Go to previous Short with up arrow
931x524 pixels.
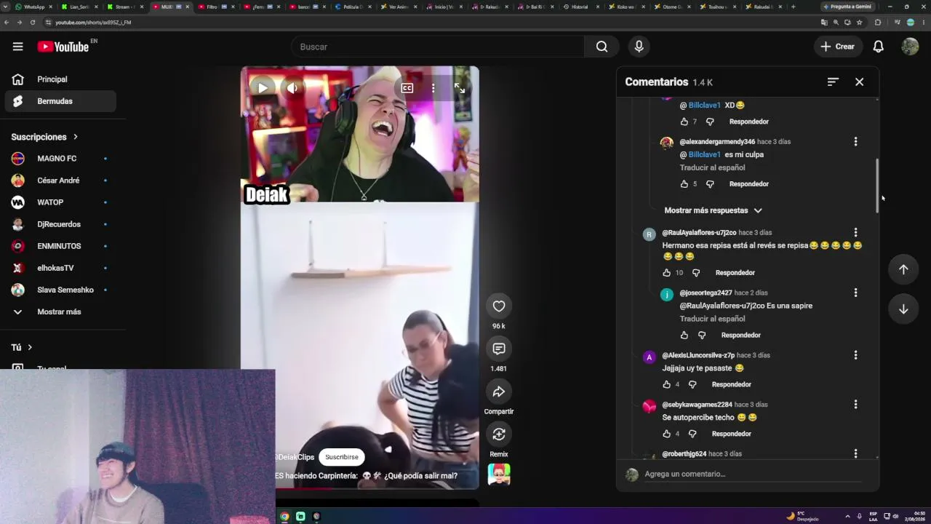(903, 269)
